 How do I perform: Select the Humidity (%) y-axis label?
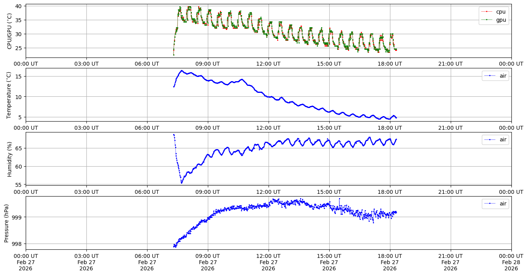pyautogui.click(x=10, y=159)
